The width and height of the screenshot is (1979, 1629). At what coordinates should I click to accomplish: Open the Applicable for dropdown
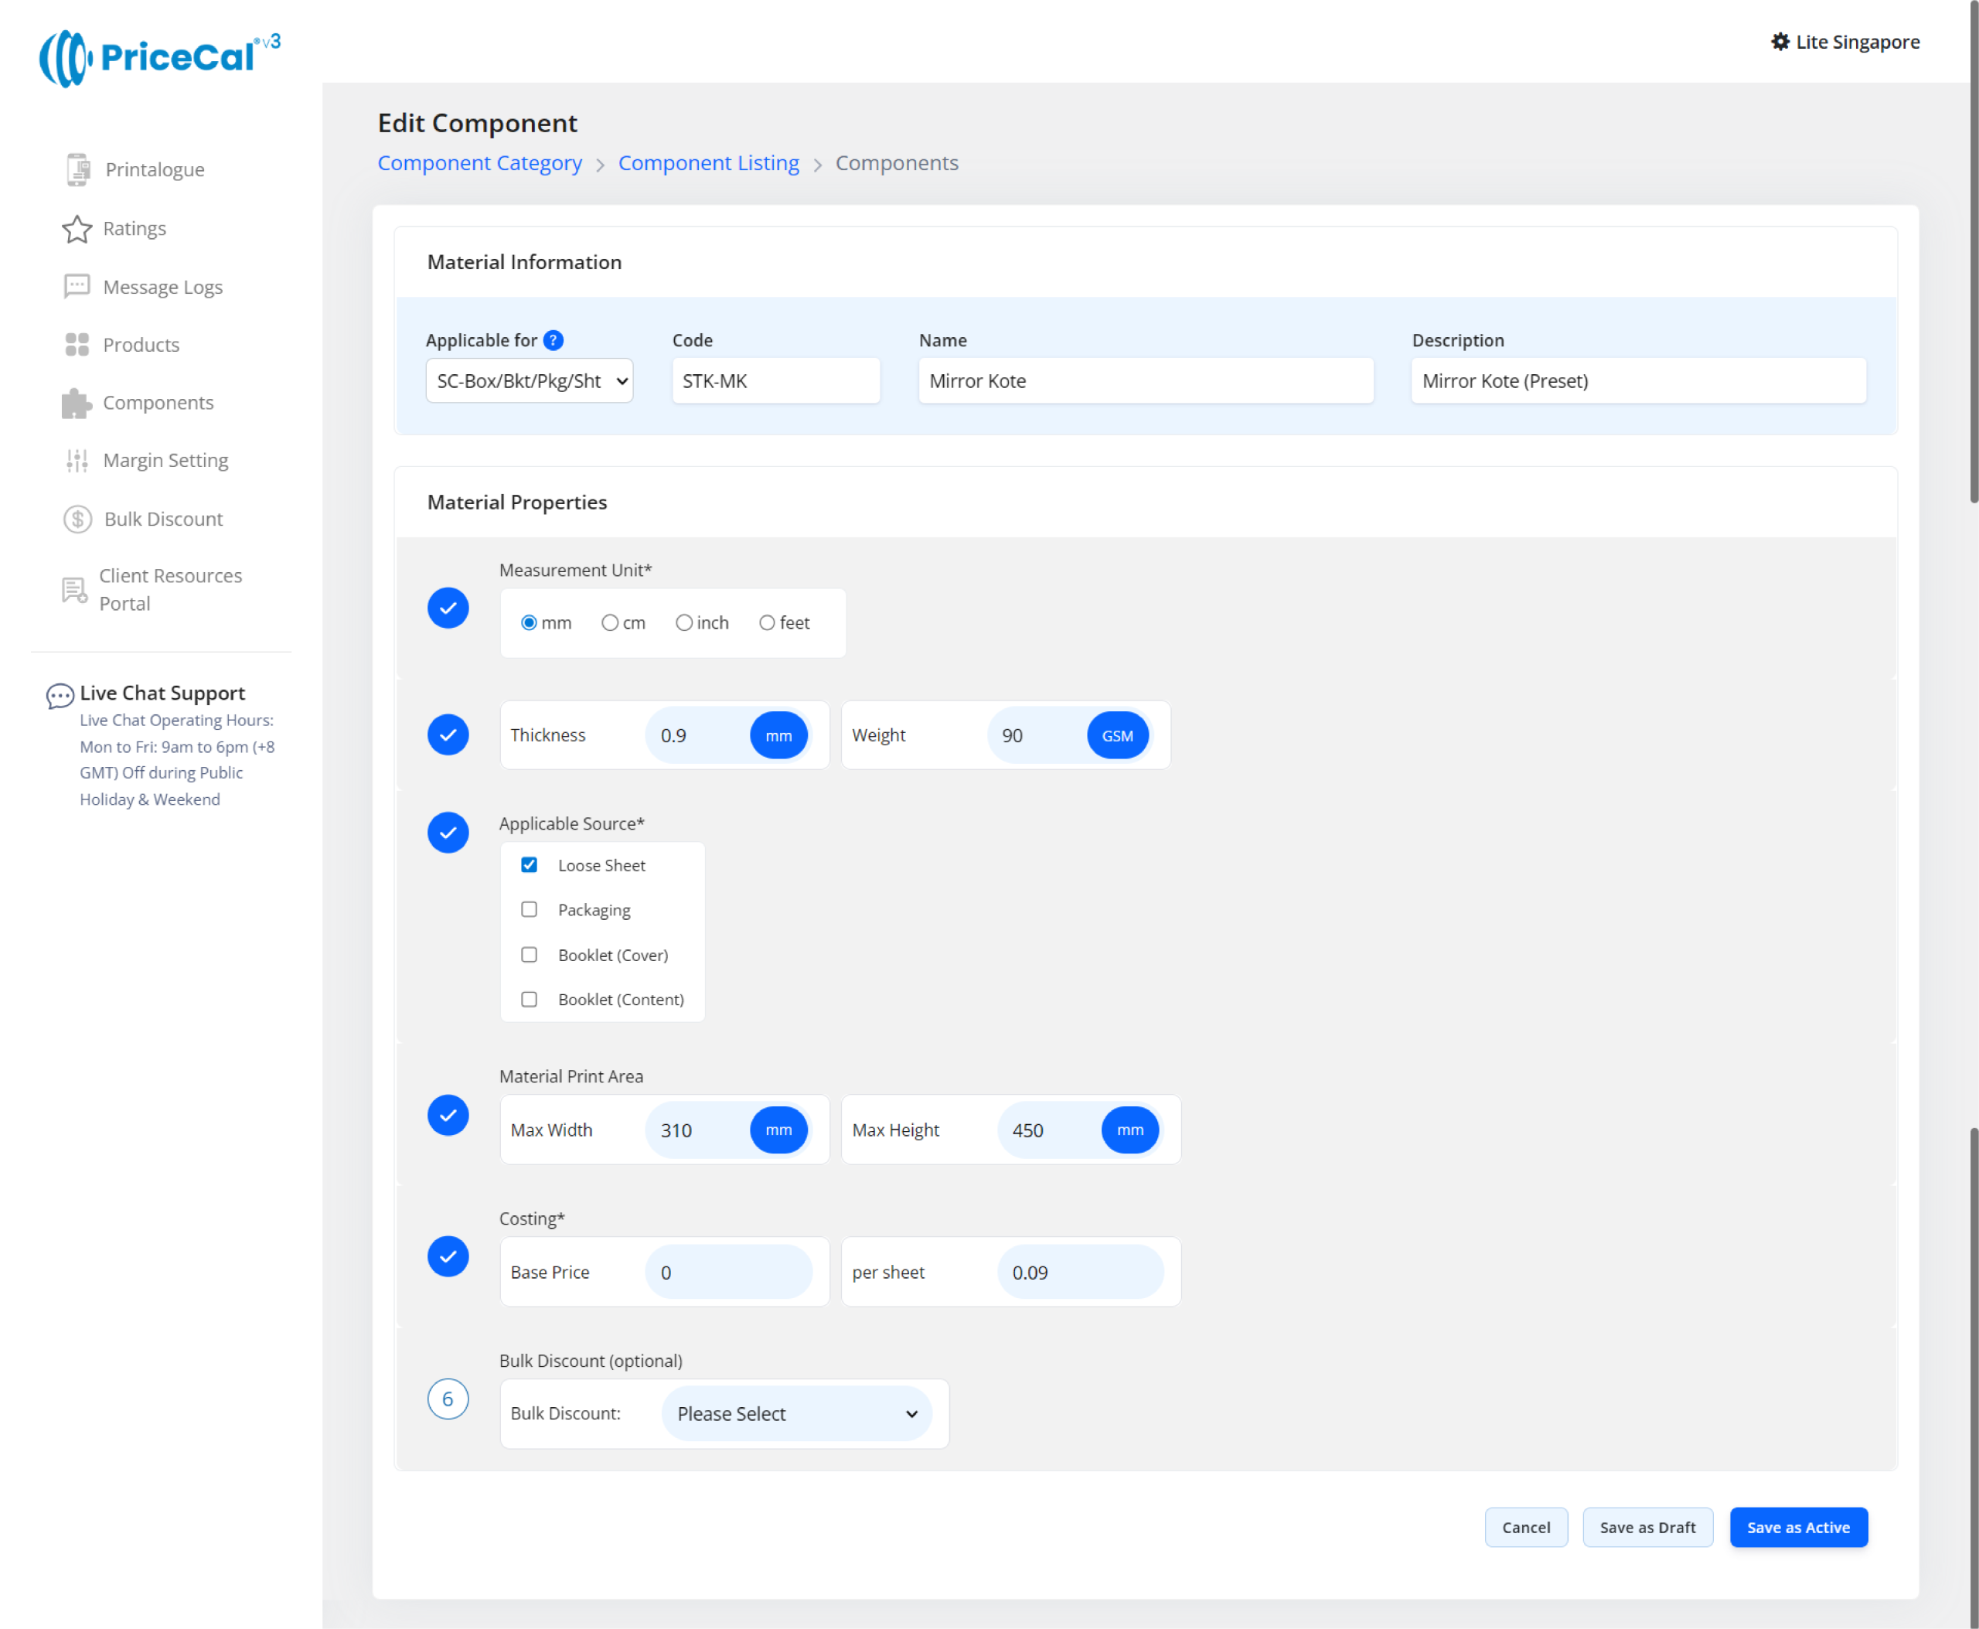530,381
